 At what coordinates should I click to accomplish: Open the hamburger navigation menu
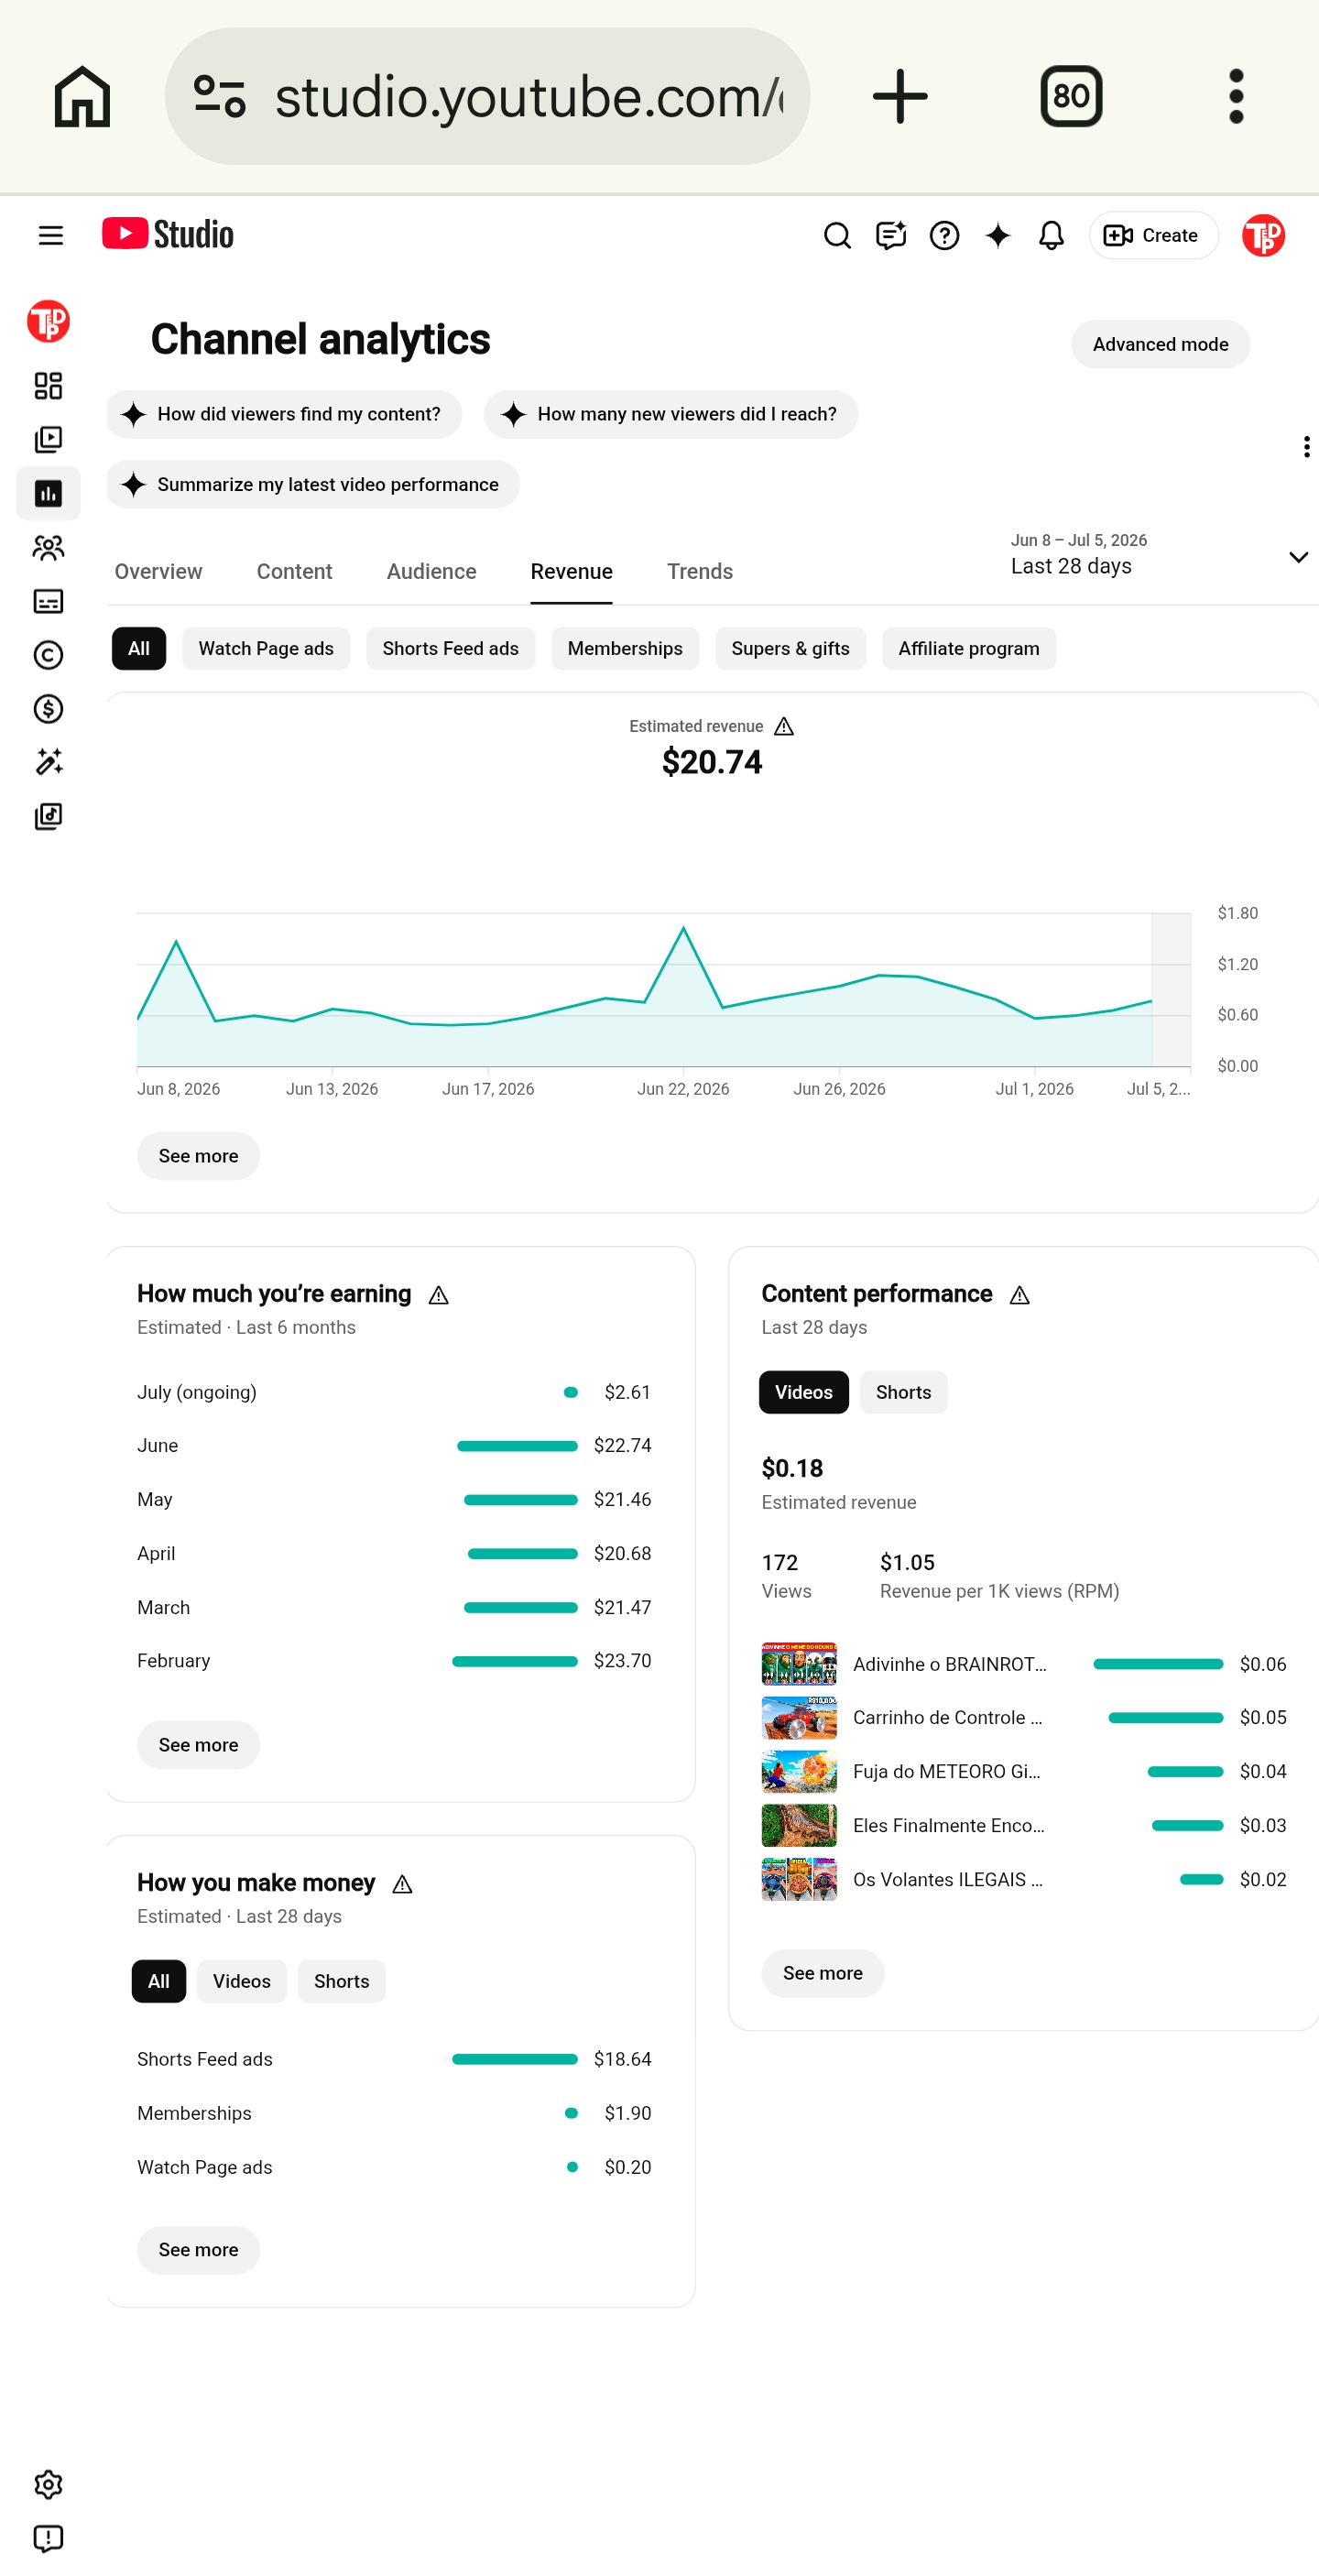[x=50, y=236]
